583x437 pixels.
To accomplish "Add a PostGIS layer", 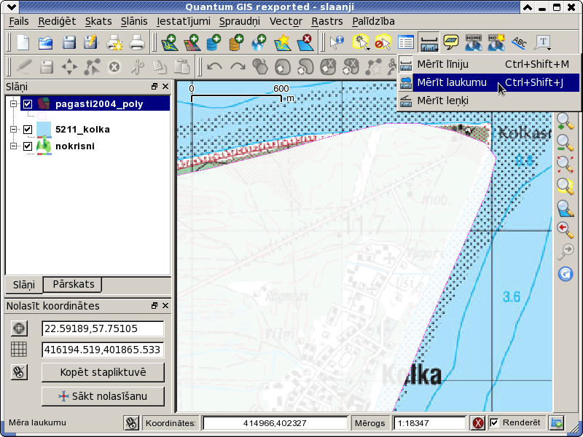I will (214, 42).
